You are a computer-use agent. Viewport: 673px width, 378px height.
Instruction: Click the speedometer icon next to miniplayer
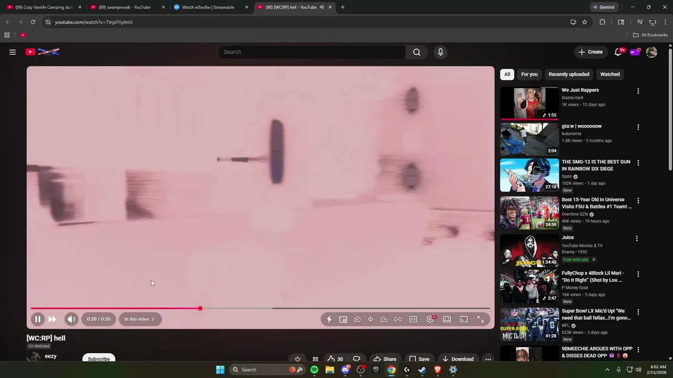[x=357, y=319]
